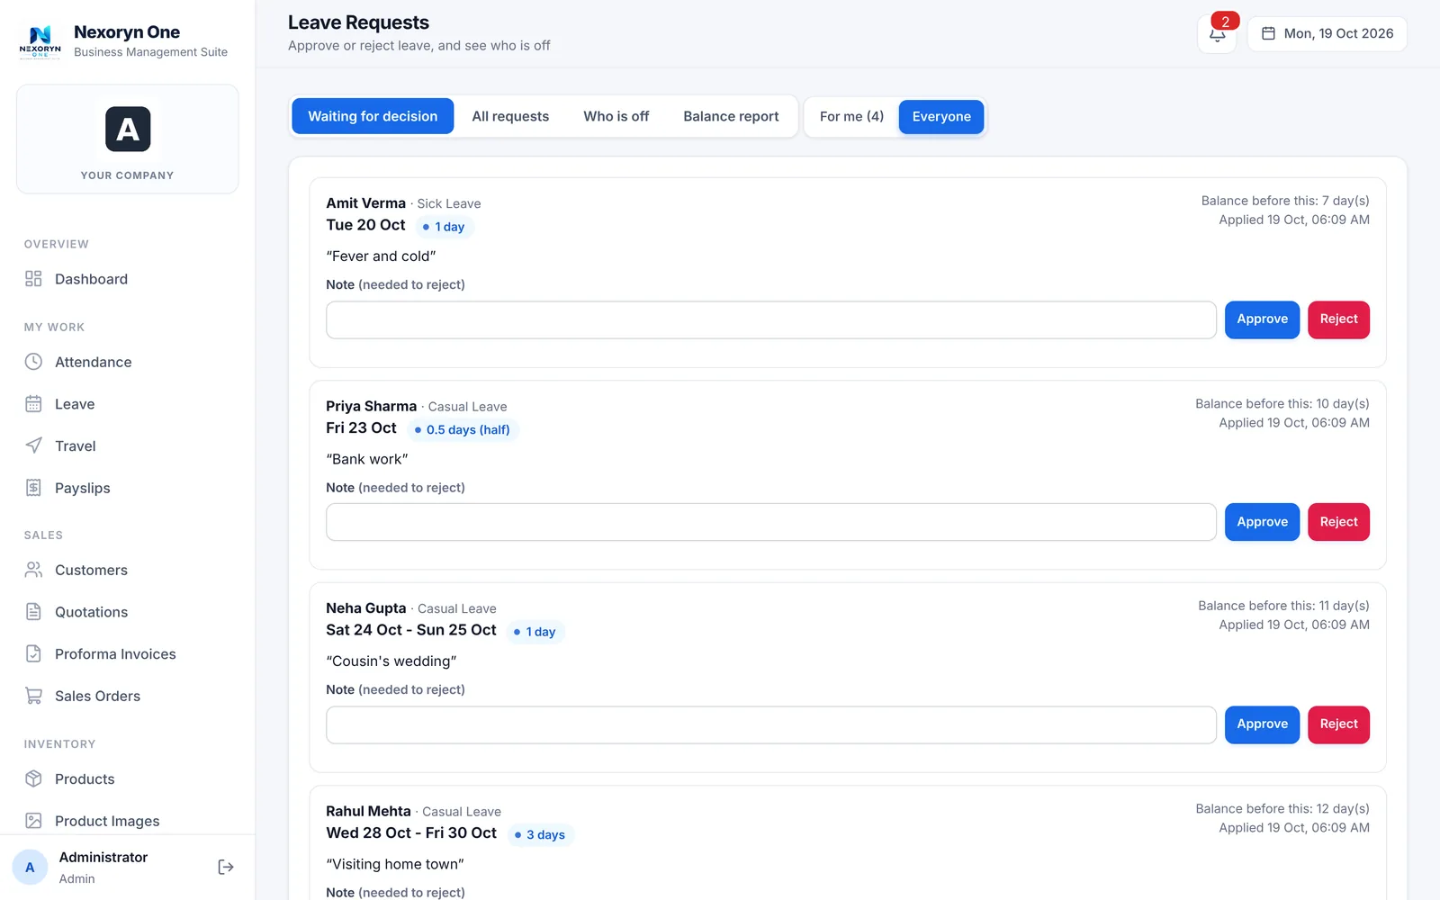Click the Products box icon

coord(33,778)
